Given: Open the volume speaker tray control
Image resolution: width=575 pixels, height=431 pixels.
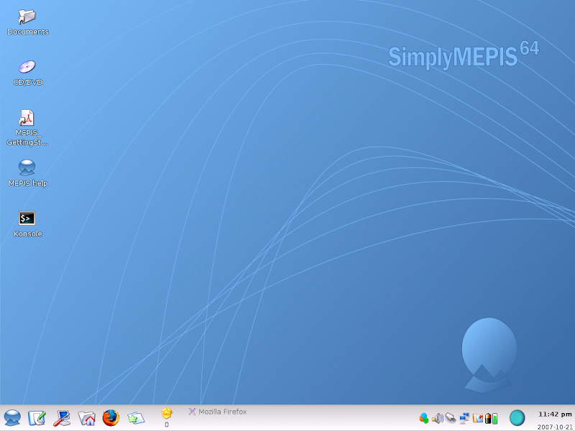Looking at the screenshot, I should point(437,417).
